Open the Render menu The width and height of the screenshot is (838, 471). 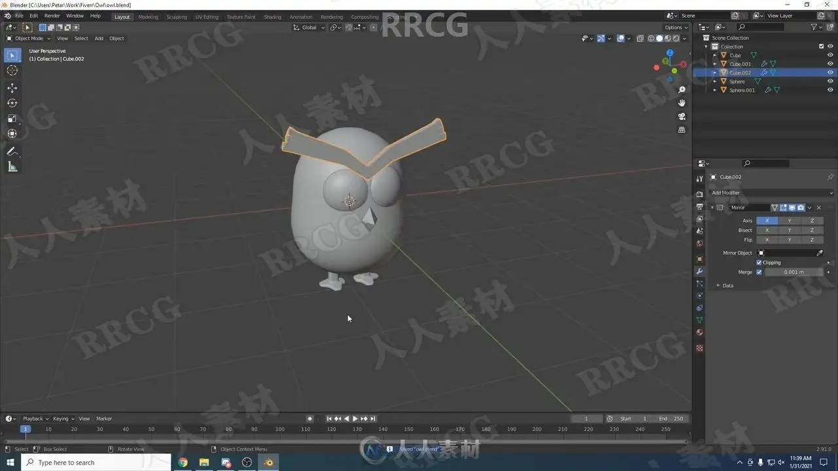point(52,16)
